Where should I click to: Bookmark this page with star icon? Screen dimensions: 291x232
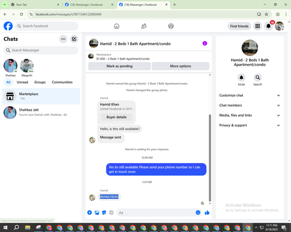tap(267, 14)
